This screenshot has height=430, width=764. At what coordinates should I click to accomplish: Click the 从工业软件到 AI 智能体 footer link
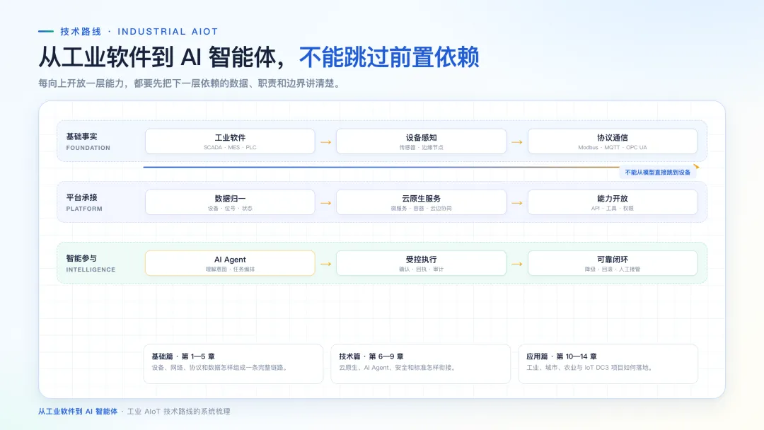click(78, 412)
